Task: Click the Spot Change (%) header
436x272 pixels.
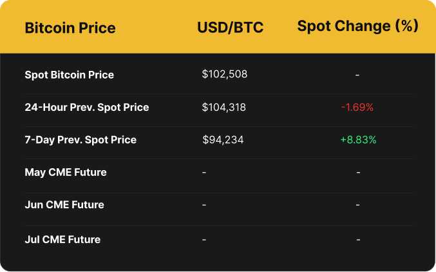Action: (357, 26)
